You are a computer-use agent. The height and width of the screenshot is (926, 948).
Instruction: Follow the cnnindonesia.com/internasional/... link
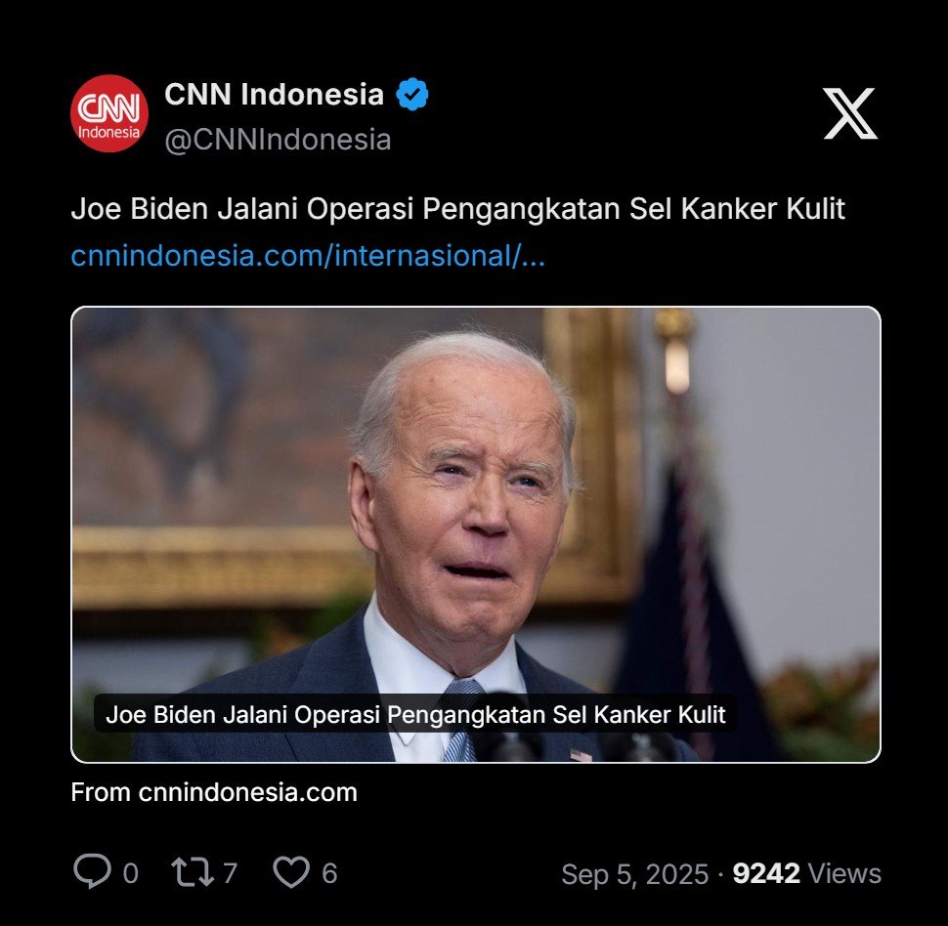pos(308,256)
